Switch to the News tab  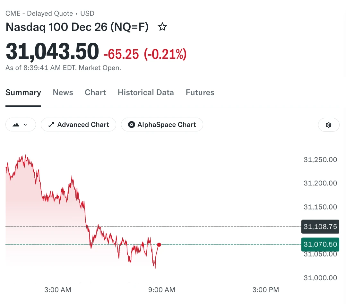(x=63, y=92)
